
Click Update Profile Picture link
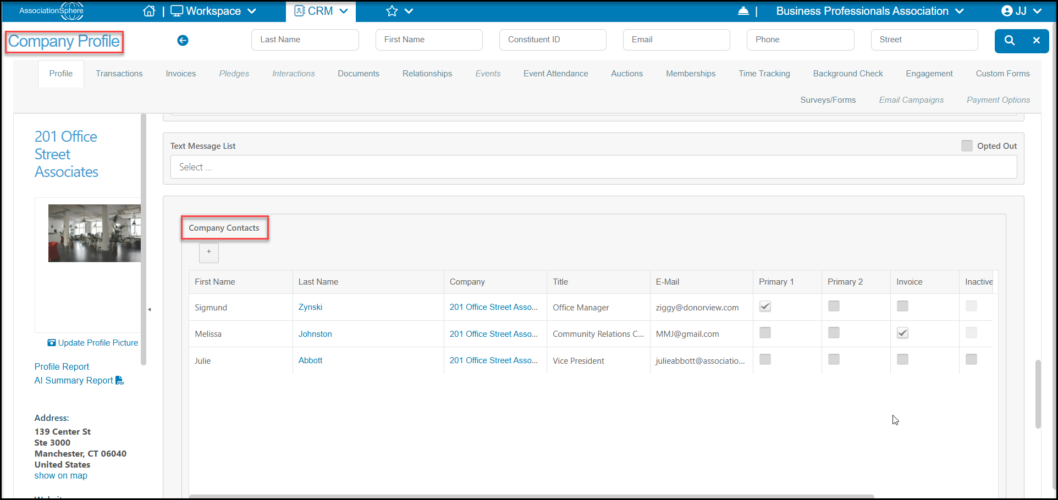[x=93, y=343]
